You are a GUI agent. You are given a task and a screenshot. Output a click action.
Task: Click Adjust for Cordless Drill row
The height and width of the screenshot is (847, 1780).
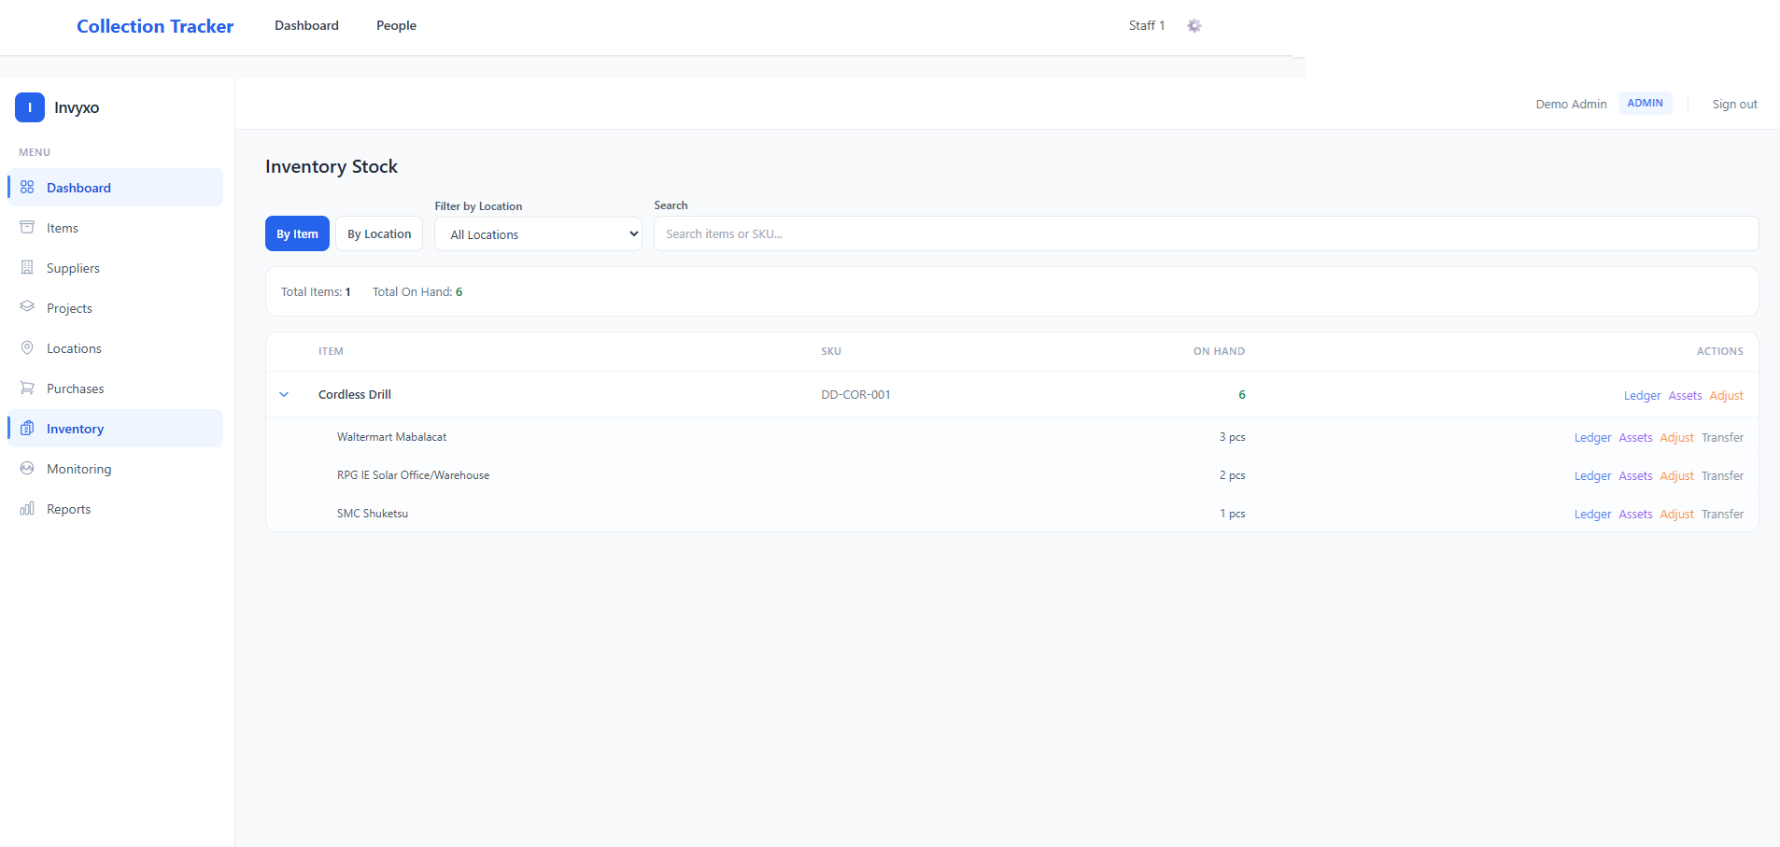[x=1726, y=395]
